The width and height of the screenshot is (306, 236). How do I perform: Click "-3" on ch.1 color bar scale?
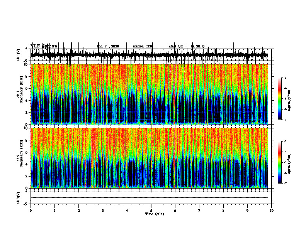coord(285,78)
